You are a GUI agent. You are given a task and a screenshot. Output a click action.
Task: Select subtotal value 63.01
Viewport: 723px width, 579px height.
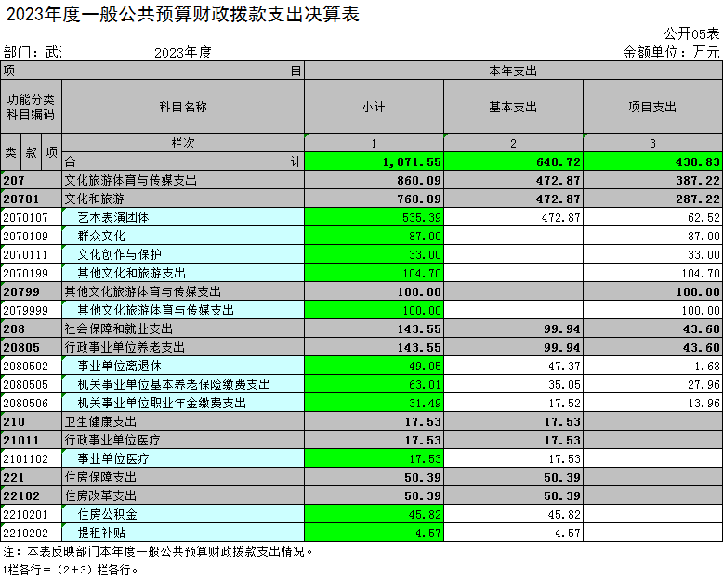click(374, 384)
